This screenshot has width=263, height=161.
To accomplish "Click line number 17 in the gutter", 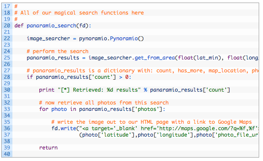I will pos(7,6).
